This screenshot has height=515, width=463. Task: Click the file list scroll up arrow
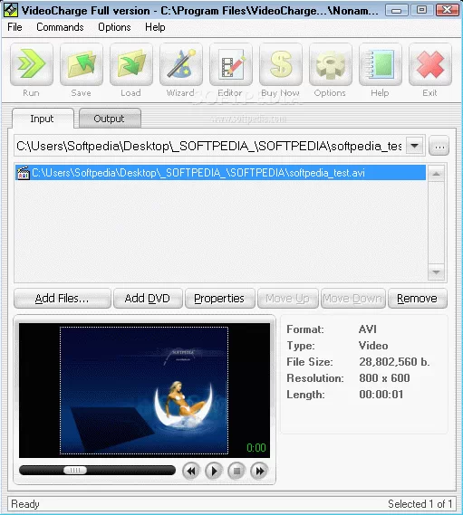click(437, 174)
